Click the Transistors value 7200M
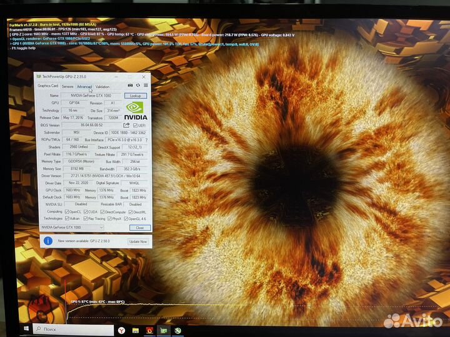The height and width of the screenshot is (337, 450). [113, 118]
